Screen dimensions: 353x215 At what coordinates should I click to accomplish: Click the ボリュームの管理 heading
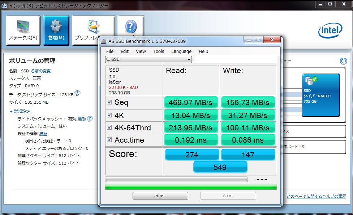32,61
